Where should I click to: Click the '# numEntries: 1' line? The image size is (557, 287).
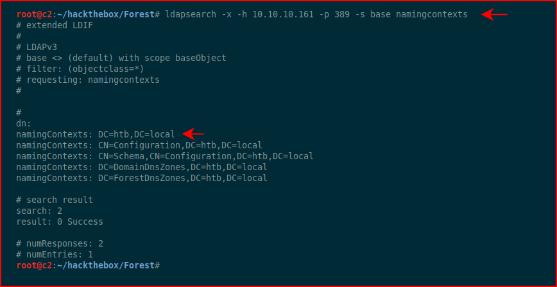point(55,255)
